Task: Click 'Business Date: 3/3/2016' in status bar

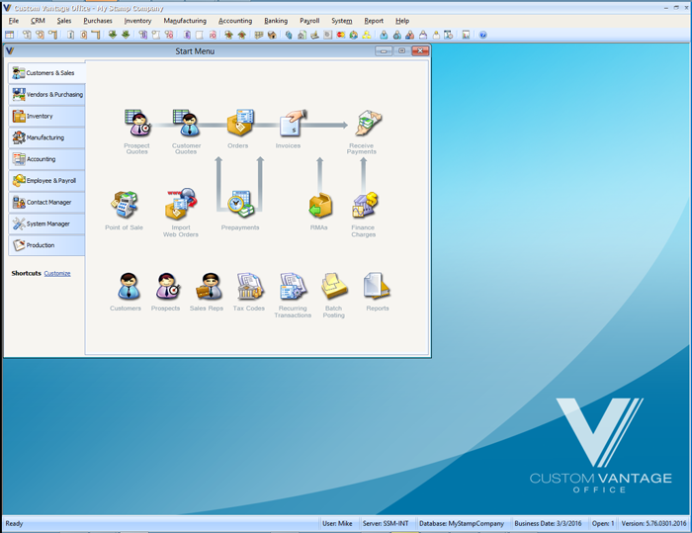Action: [548, 523]
